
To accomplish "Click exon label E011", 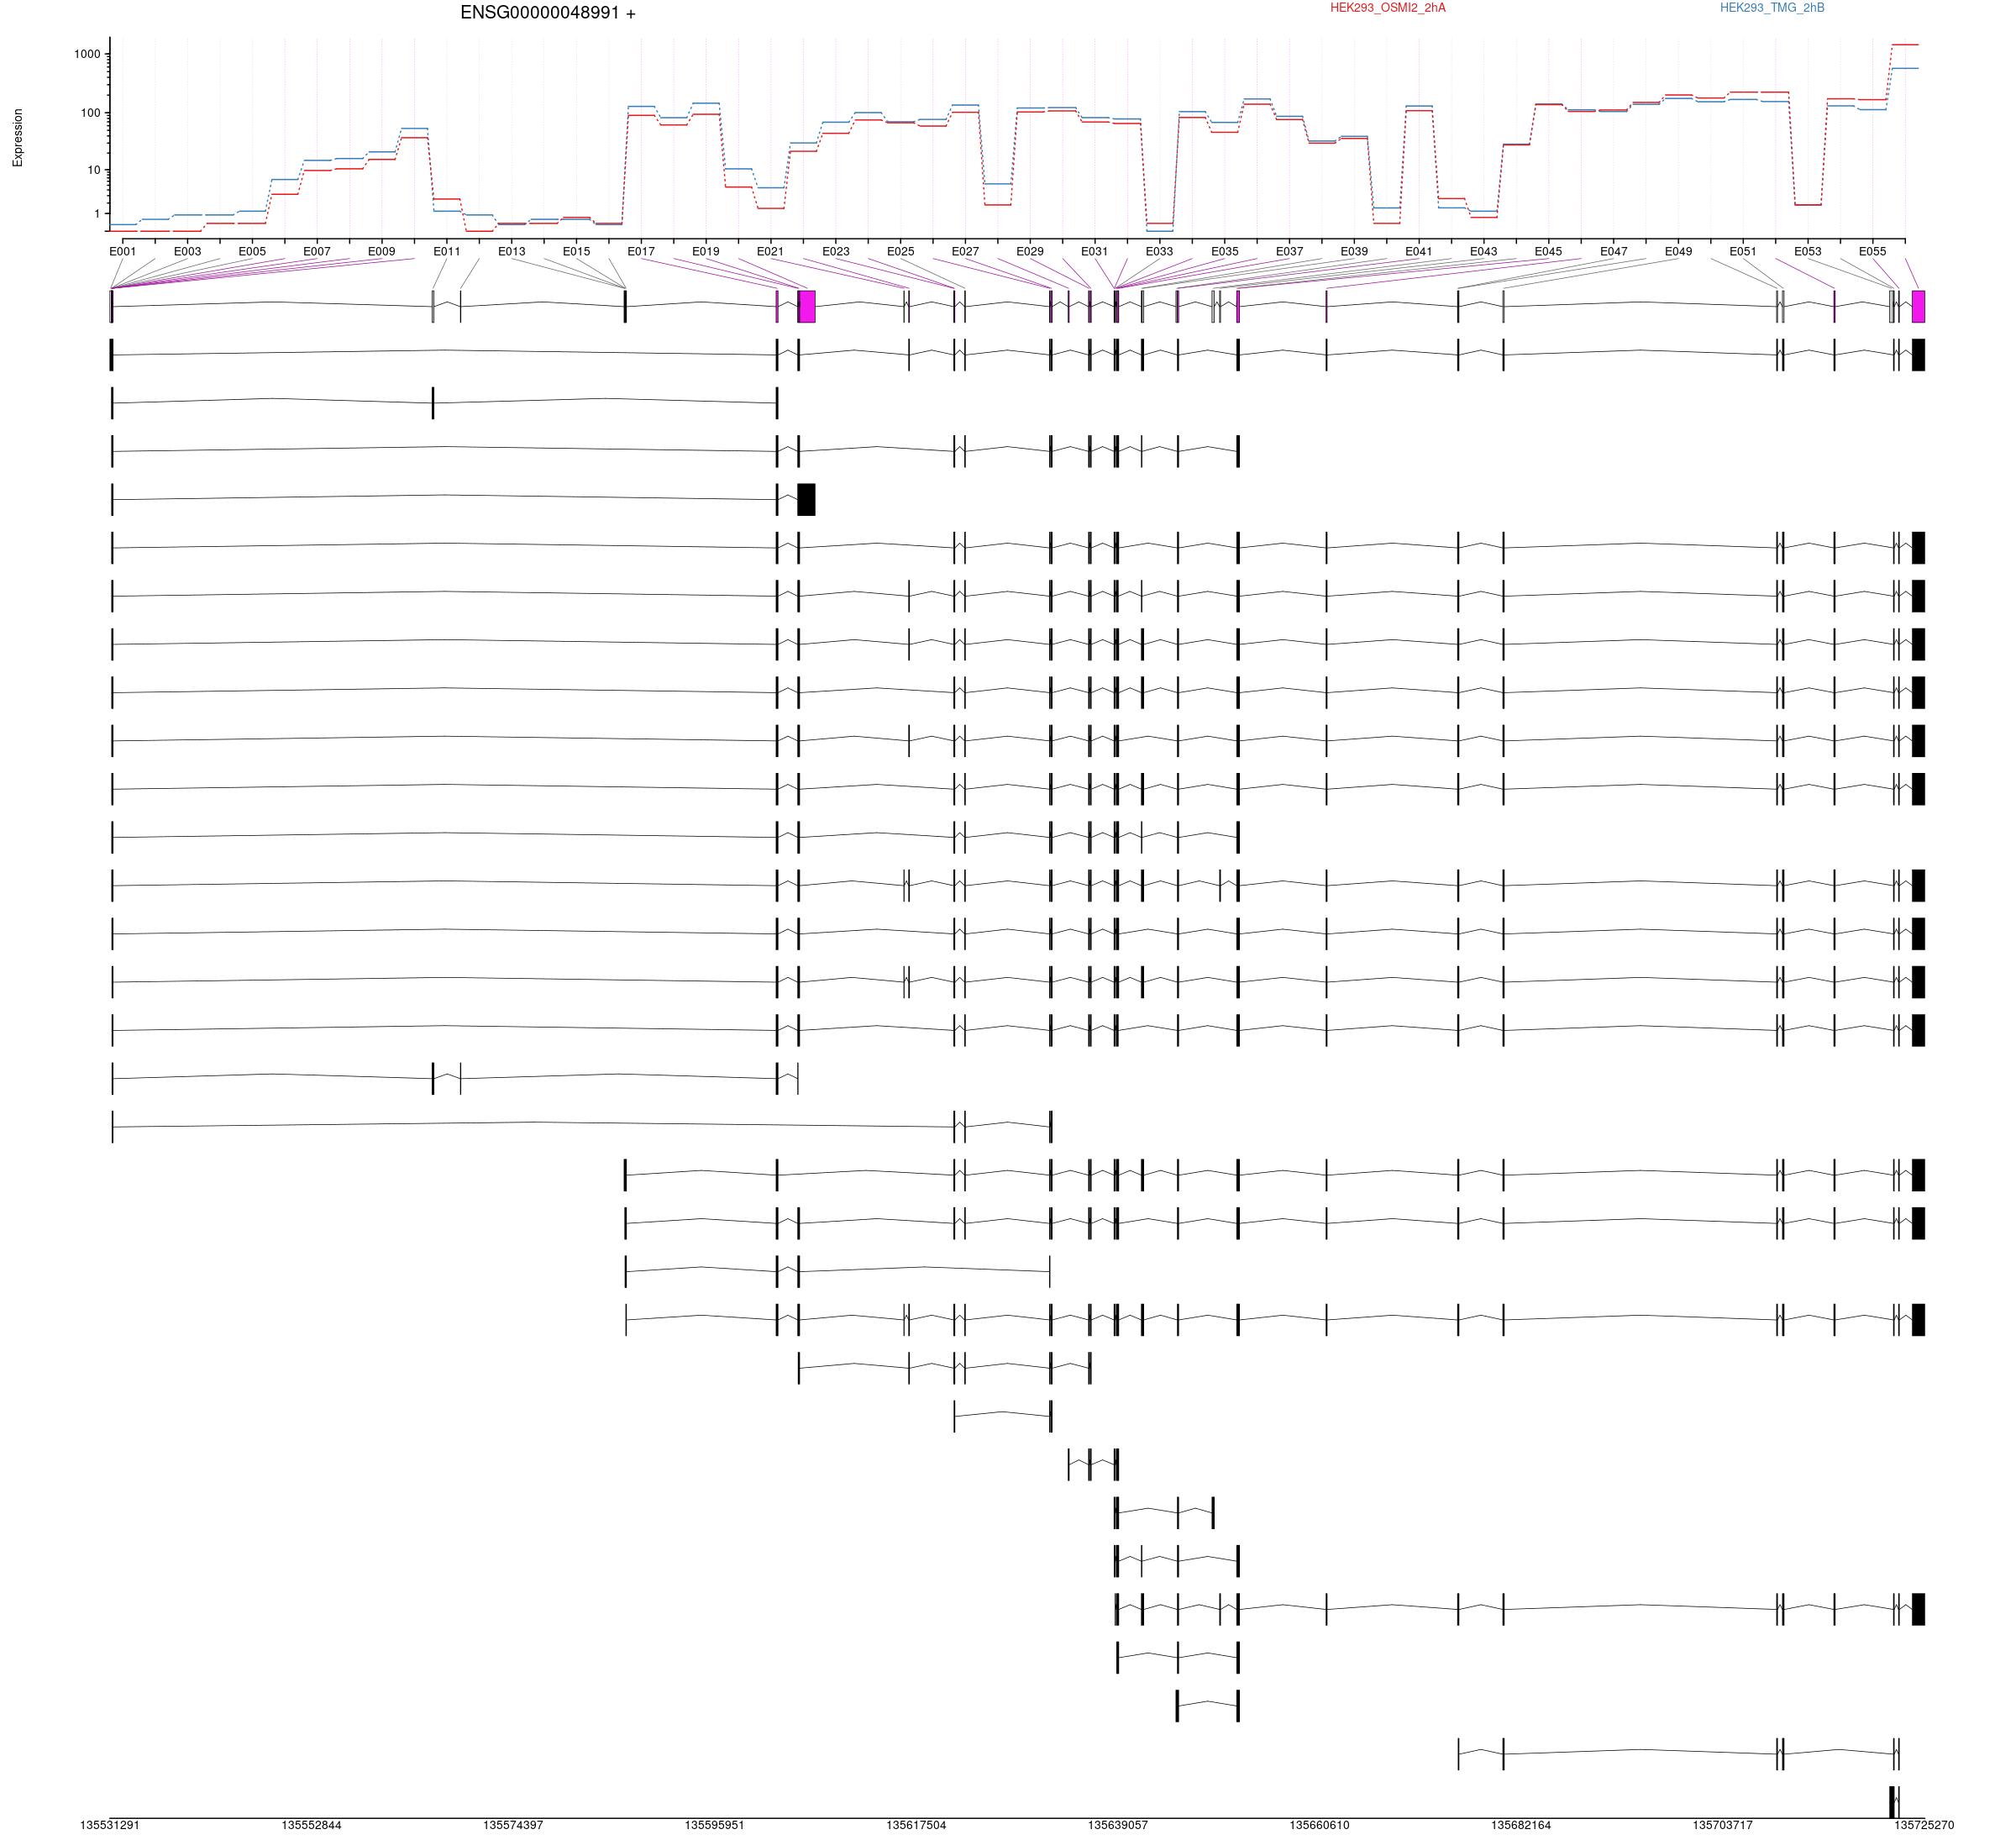I will (x=447, y=252).
